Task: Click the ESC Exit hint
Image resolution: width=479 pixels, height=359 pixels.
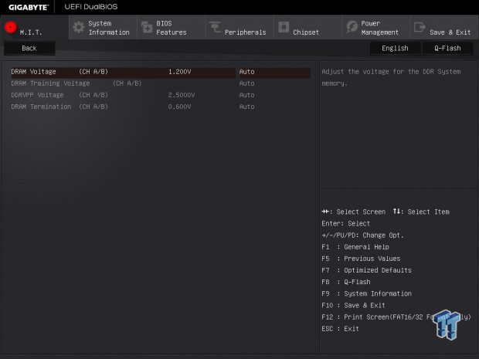Action: (340, 329)
